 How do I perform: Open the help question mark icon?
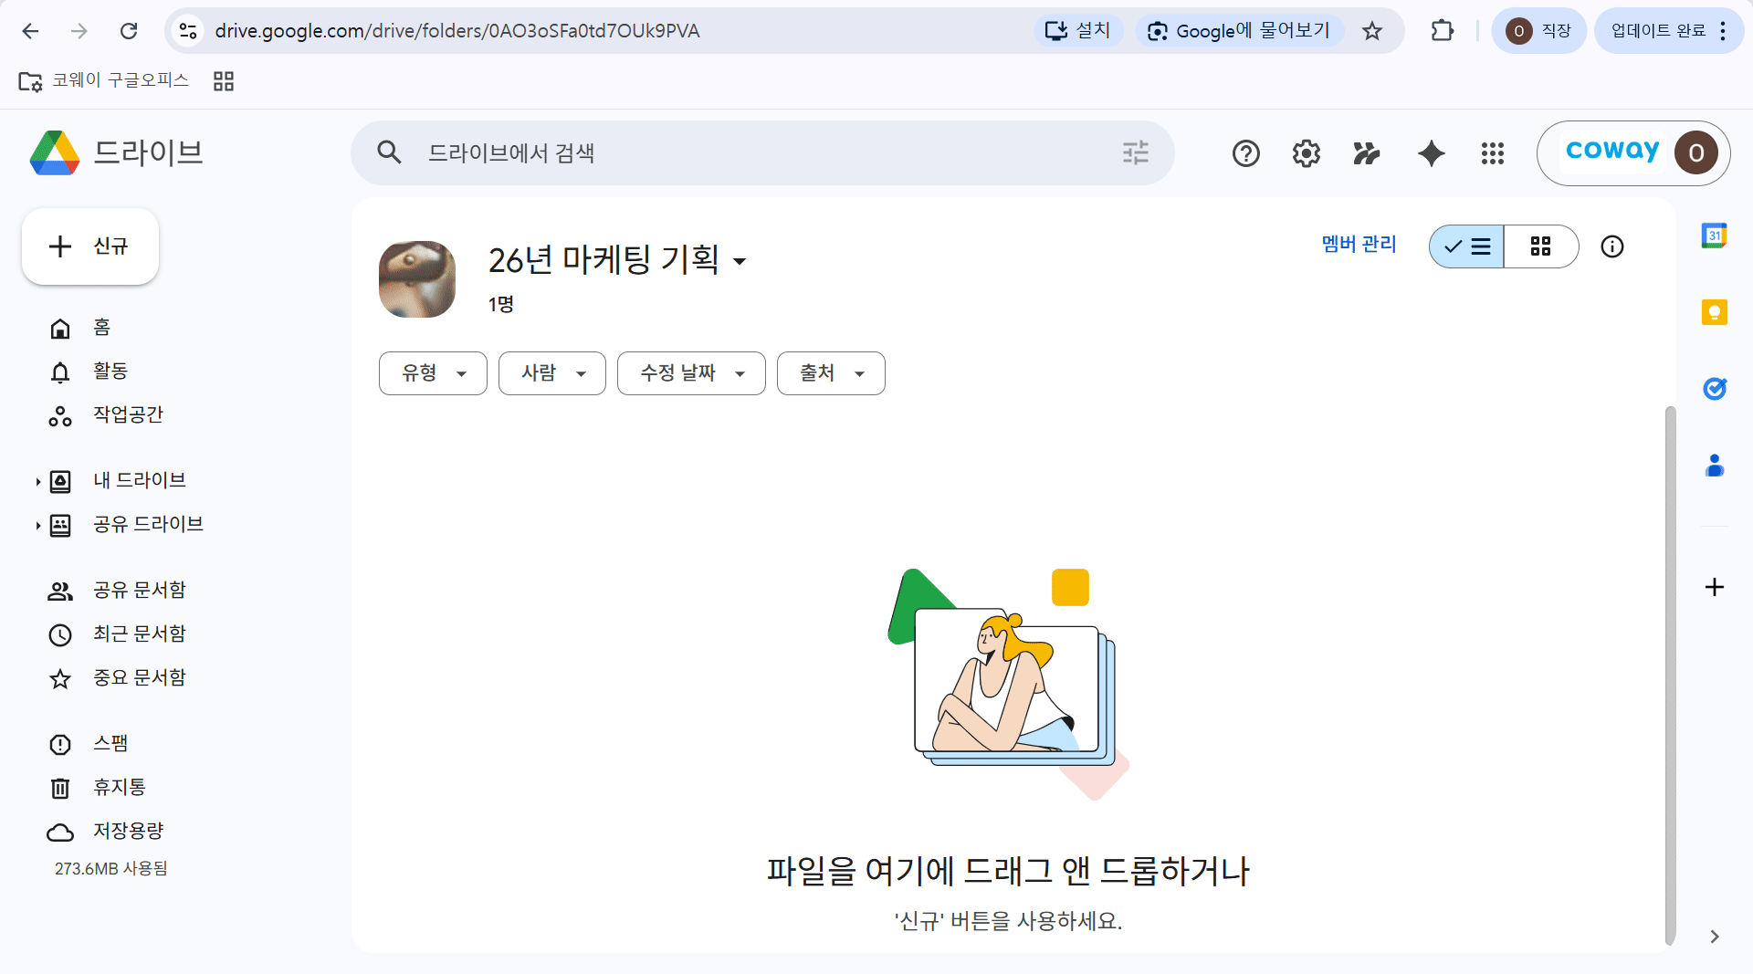pos(1245,153)
